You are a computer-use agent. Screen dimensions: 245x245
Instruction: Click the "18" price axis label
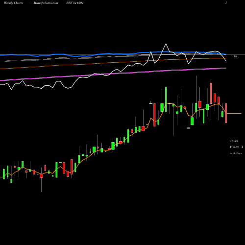click(235, 56)
